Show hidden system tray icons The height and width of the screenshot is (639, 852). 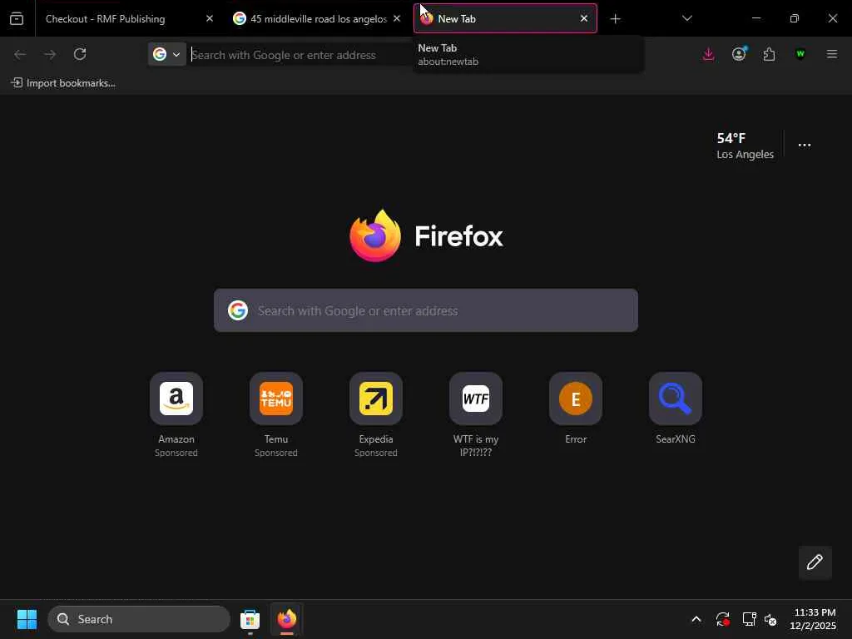[x=696, y=619]
